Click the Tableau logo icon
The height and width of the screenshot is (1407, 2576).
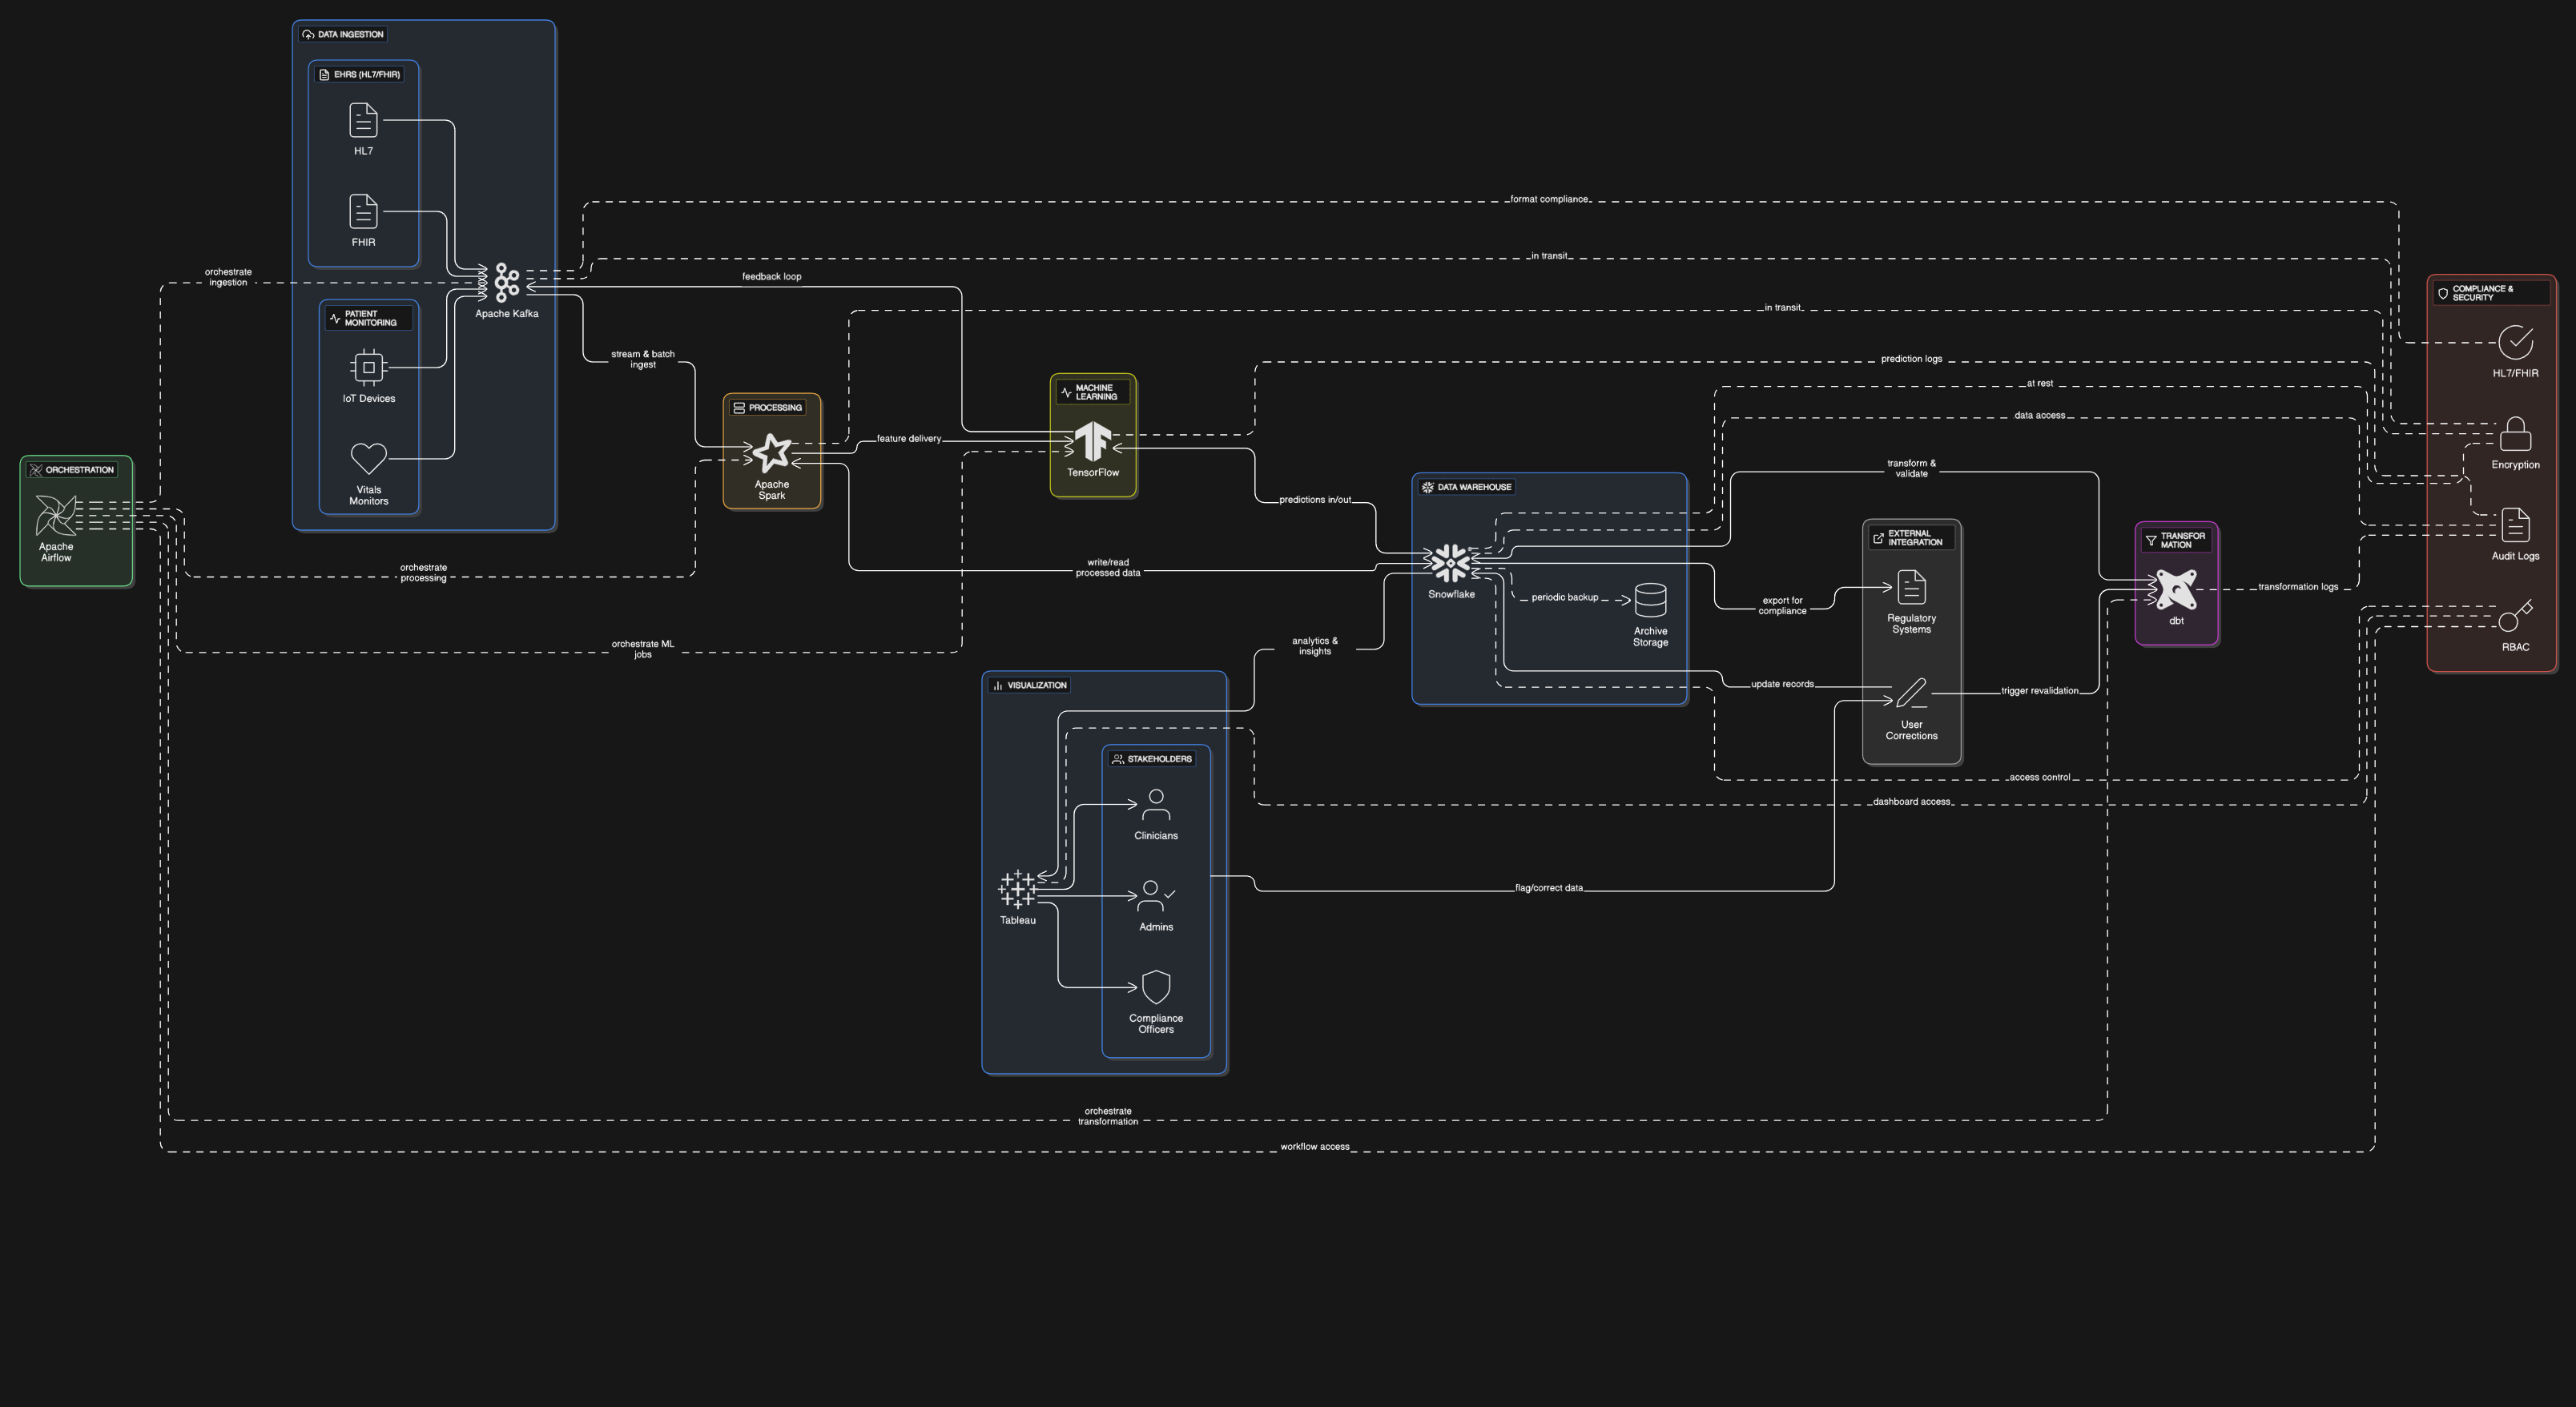(1017, 889)
